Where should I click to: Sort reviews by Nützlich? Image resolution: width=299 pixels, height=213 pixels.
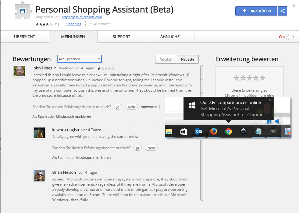[x=166, y=59]
